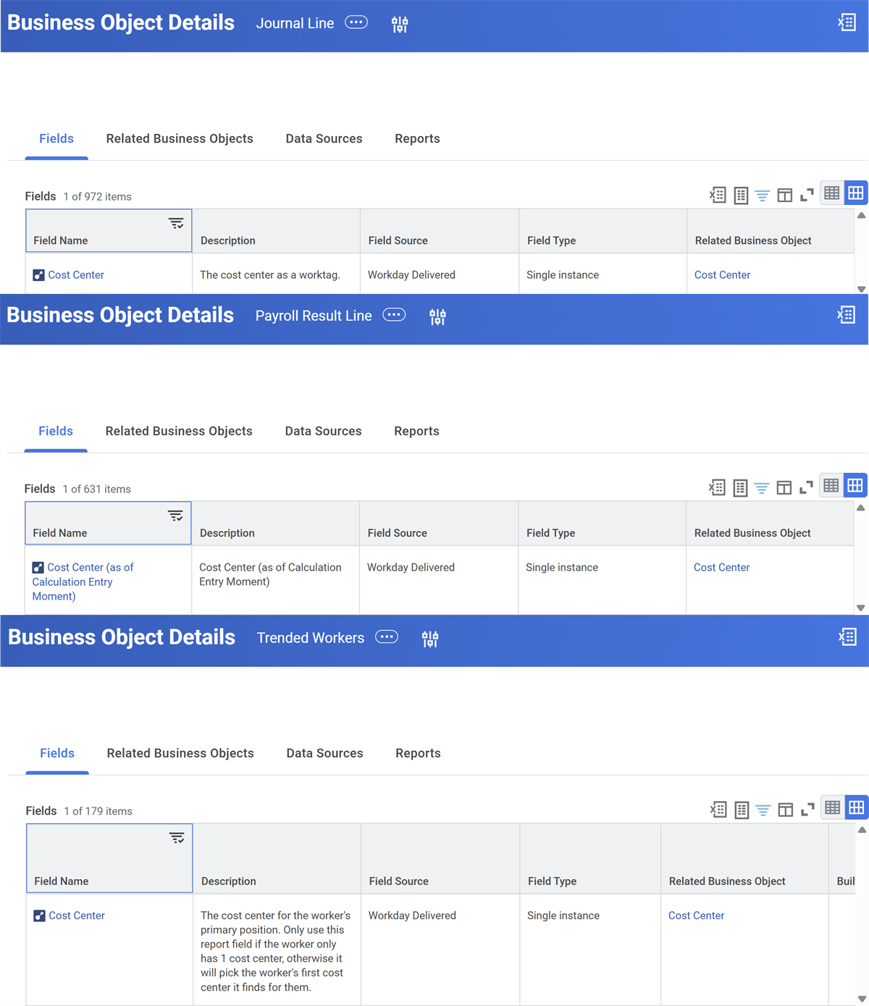This screenshot has height=1006, width=869.
Task: Click filter icon above Trended Workers grid
Action: pyautogui.click(x=763, y=810)
